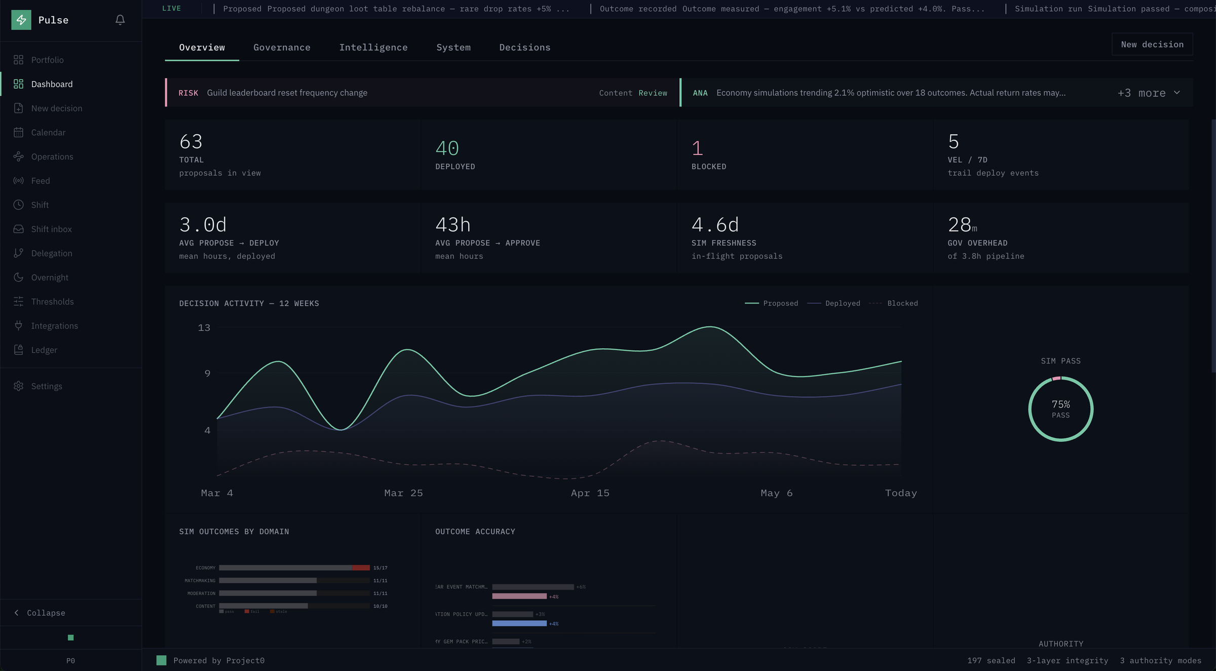Click the 75% SIM PASS donut gauge
The width and height of the screenshot is (1216, 671).
1061,409
